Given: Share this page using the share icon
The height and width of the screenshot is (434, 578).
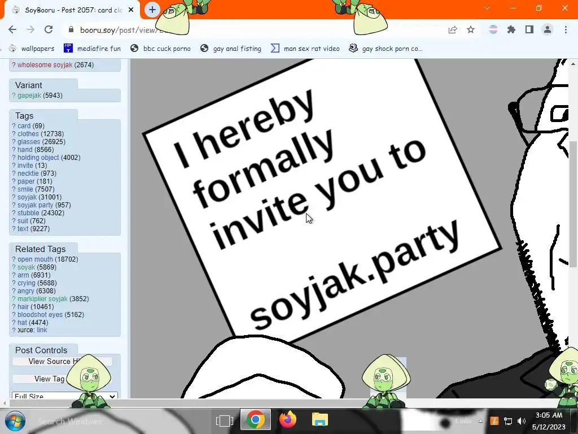Looking at the screenshot, I should click(x=453, y=29).
